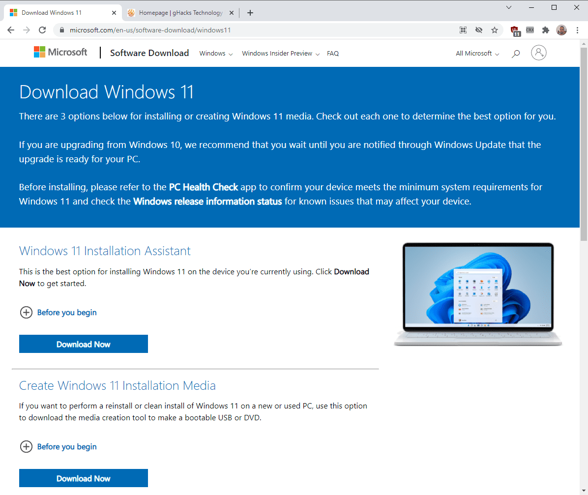This screenshot has height=495, width=588.
Task: Click the Extensions puzzle piece icon
Action: [x=546, y=30]
